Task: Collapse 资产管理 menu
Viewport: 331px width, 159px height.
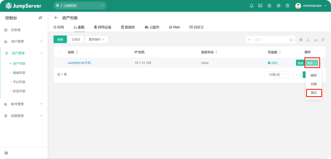Action: tap(24, 53)
